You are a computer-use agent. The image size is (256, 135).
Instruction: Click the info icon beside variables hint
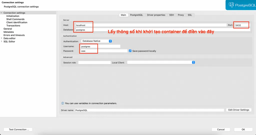pos(62,103)
